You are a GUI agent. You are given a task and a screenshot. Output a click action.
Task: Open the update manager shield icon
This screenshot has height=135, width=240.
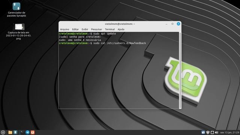pos(208,132)
